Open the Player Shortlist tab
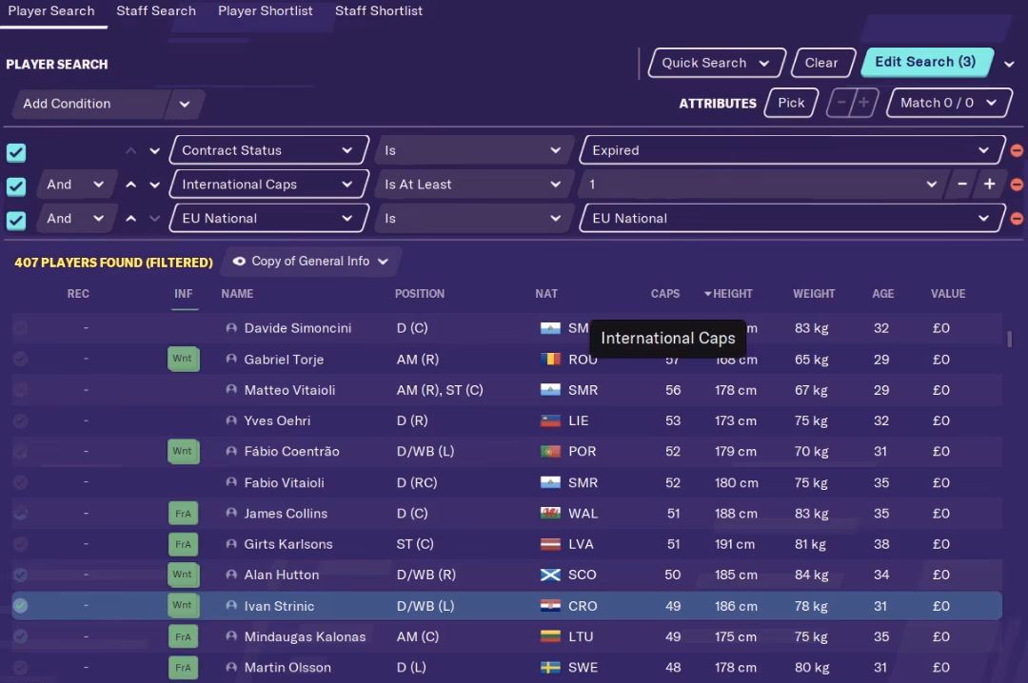The image size is (1028, 683). click(x=265, y=11)
